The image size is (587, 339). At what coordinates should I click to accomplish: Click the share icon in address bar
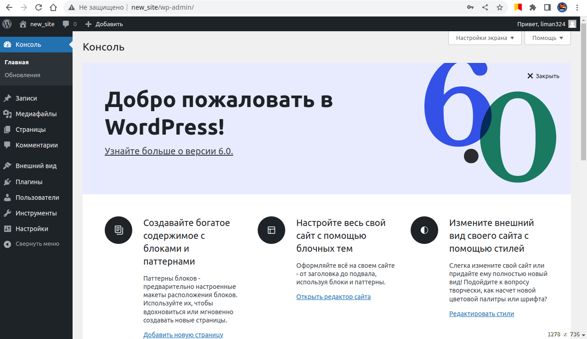click(485, 7)
